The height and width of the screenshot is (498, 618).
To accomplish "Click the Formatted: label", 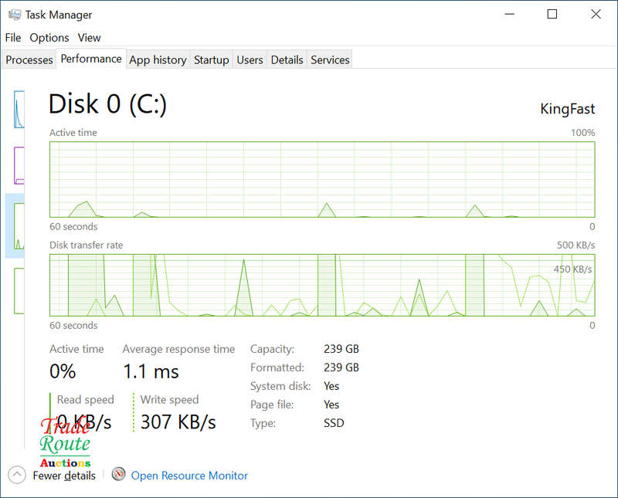I will (x=277, y=368).
